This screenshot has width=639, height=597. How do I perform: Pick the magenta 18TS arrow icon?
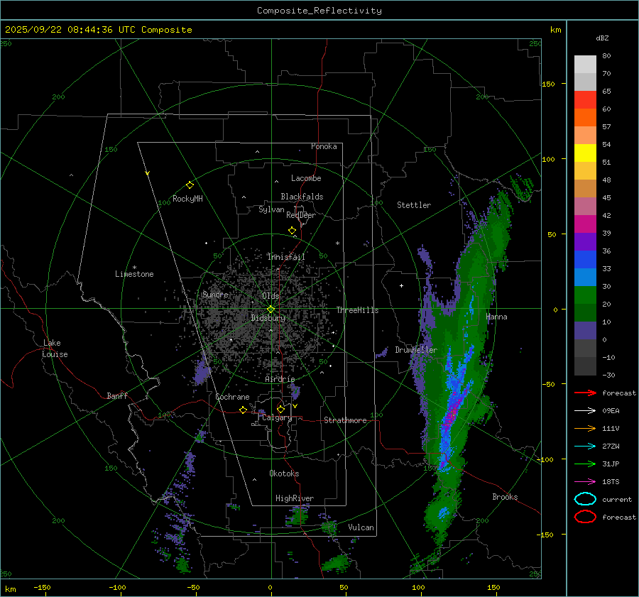pos(585,481)
